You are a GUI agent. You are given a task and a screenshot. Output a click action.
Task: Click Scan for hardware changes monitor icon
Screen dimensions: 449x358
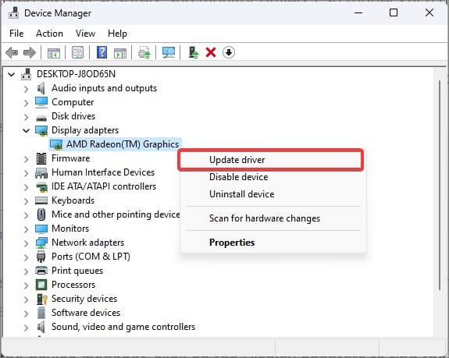coord(169,52)
